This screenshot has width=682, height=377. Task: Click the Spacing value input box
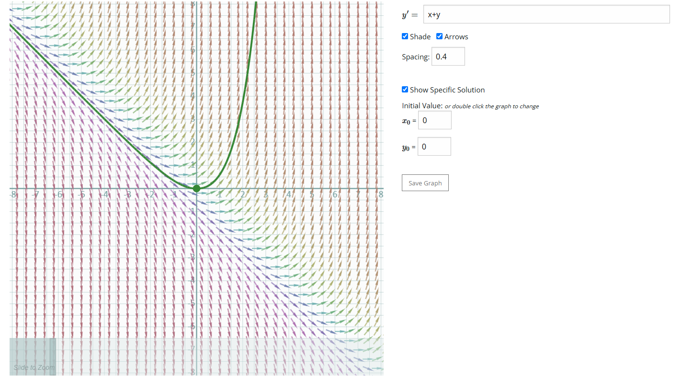[448, 57]
